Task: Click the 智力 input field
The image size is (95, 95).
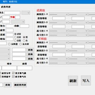Action: coord(9,26)
